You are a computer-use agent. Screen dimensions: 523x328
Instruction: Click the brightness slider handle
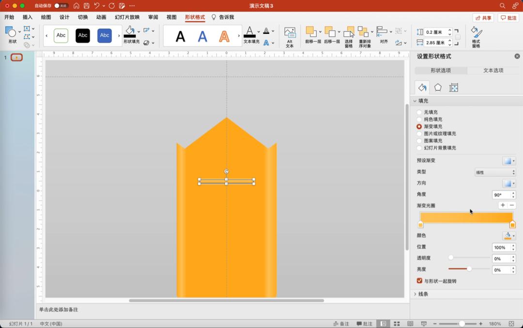pyautogui.click(x=469, y=269)
